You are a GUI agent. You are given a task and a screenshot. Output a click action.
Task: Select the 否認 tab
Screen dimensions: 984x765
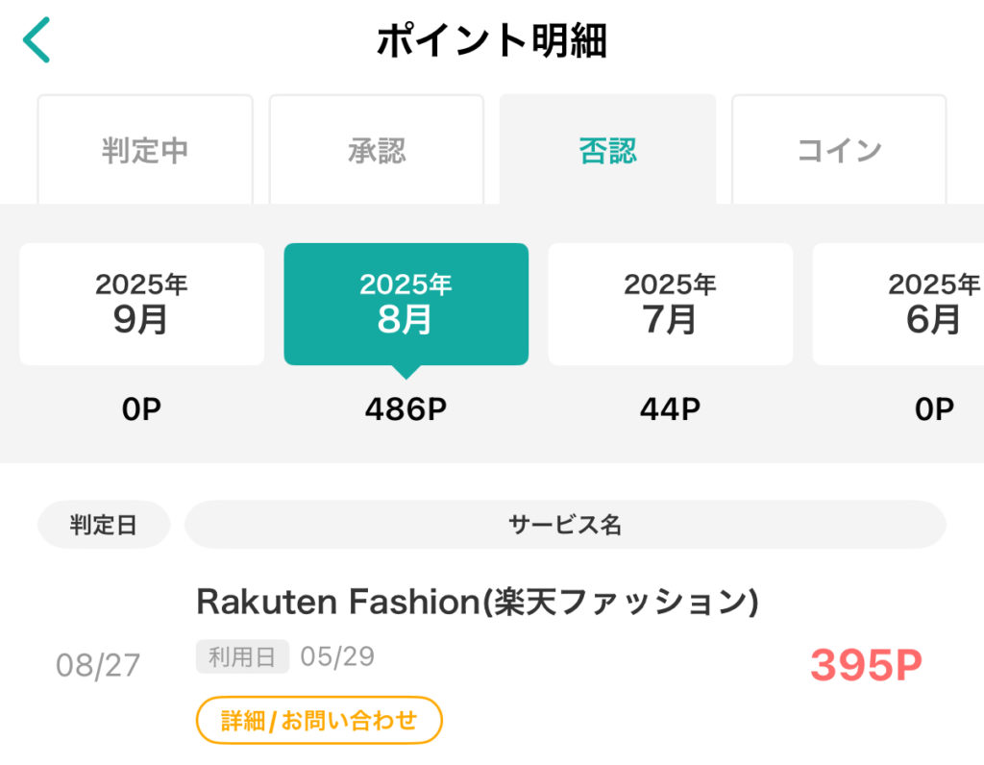coord(607,151)
